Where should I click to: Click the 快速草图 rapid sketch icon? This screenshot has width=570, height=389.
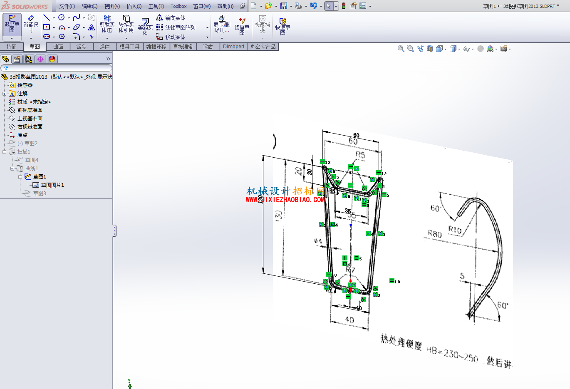click(x=283, y=26)
